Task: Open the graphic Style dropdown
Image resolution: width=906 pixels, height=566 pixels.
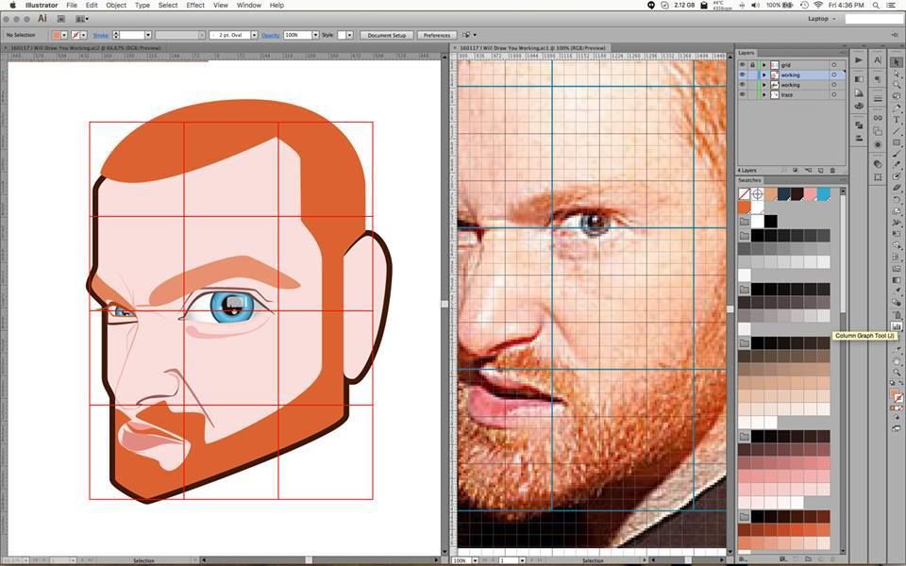Action: pos(350,35)
